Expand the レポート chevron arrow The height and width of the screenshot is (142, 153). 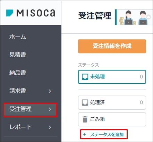[x=50, y=127]
